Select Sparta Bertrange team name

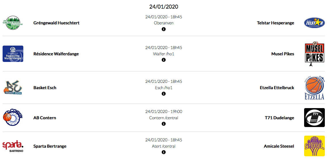click(50, 146)
